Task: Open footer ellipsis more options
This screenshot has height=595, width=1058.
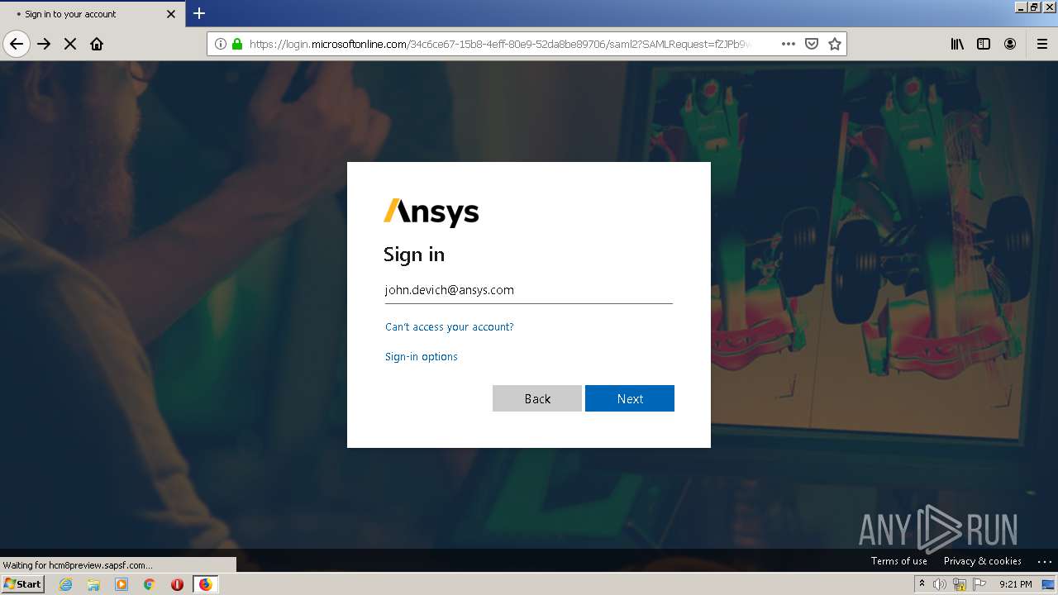Action: (1044, 561)
